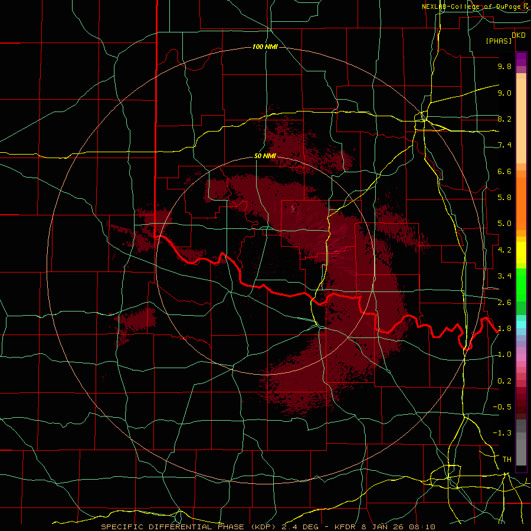Click the 6.6 scale value
531x531 pixels.
[x=504, y=171]
